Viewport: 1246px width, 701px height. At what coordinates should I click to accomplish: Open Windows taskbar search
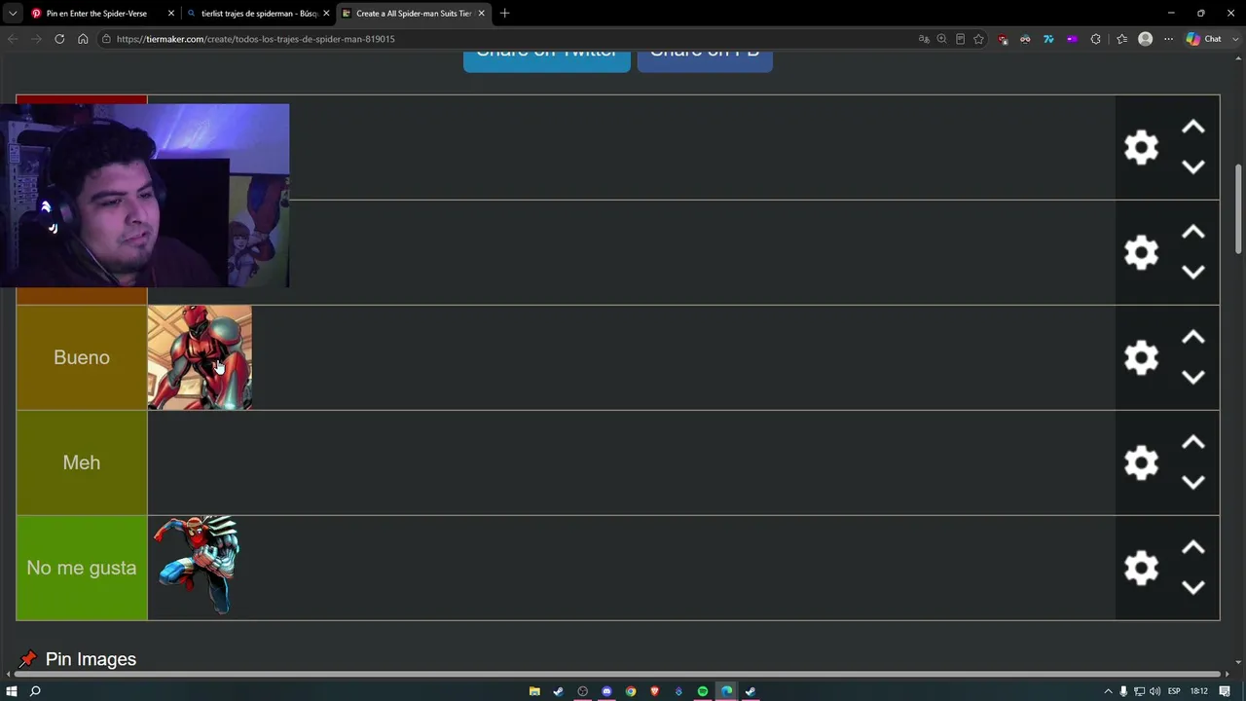tap(35, 691)
